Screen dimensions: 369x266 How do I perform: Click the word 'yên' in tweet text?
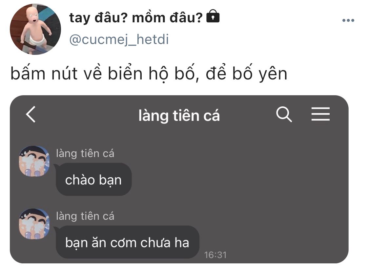(273, 75)
